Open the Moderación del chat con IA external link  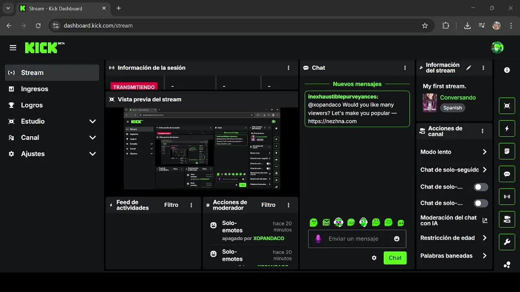pyautogui.click(x=485, y=221)
